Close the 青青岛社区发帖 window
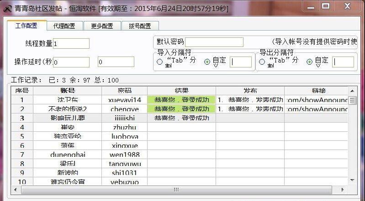This screenshot has width=365, height=201. click(347, 6)
